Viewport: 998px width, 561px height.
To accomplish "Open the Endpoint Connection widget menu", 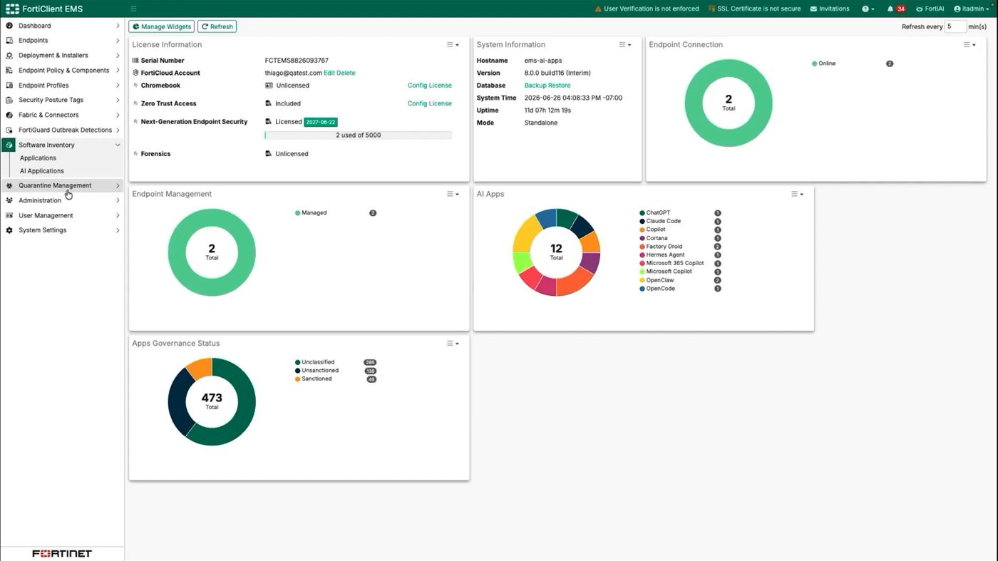I will click(x=969, y=45).
